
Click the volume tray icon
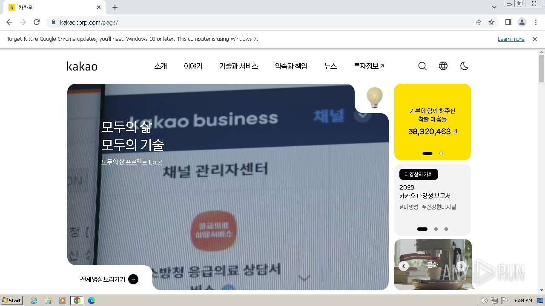point(484,300)
